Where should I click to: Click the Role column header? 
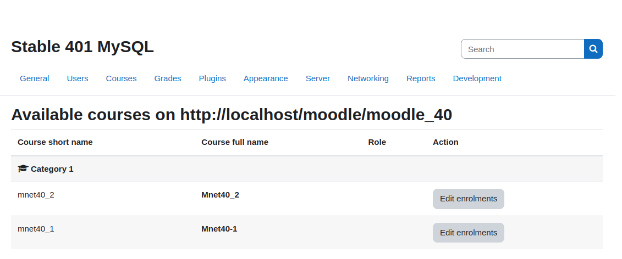click(x=377, y=142)
